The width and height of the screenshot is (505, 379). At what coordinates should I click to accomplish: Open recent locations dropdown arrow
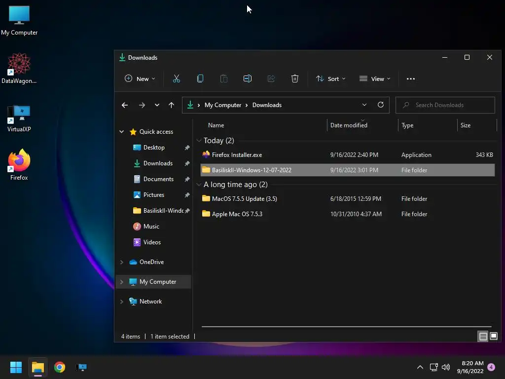157,105
